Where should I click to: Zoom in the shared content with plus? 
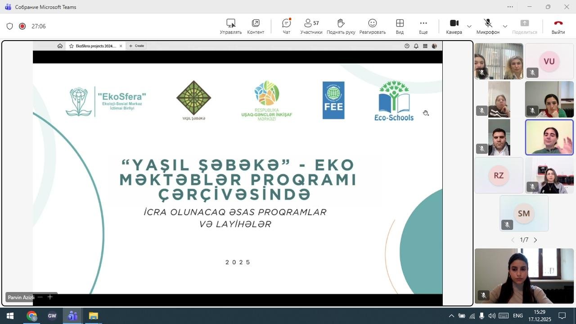click(50, 297)
